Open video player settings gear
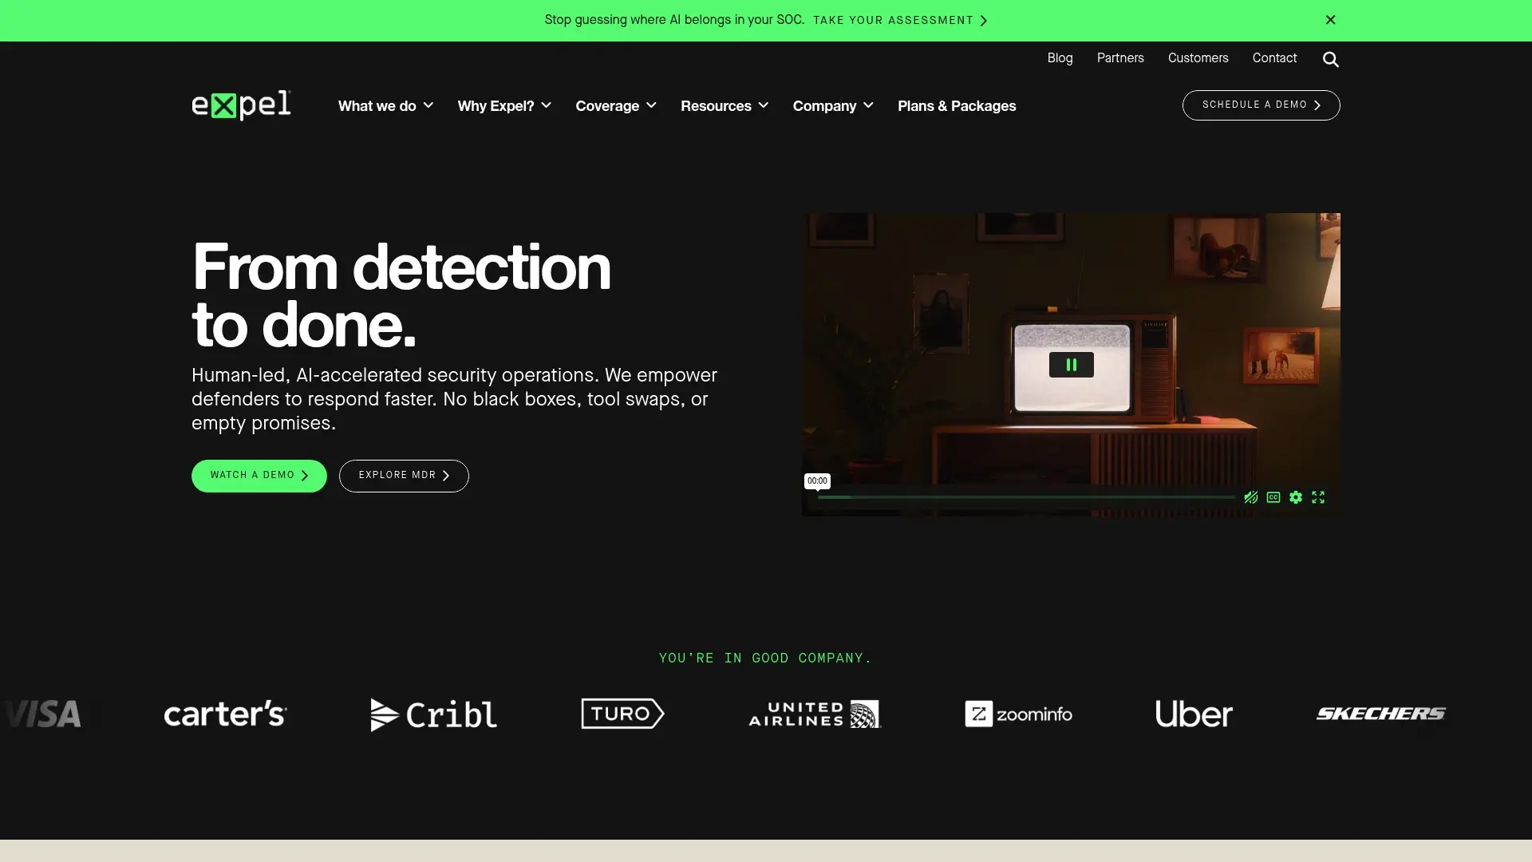This screenshot has height=862, width=1532. pos(1296,497)
